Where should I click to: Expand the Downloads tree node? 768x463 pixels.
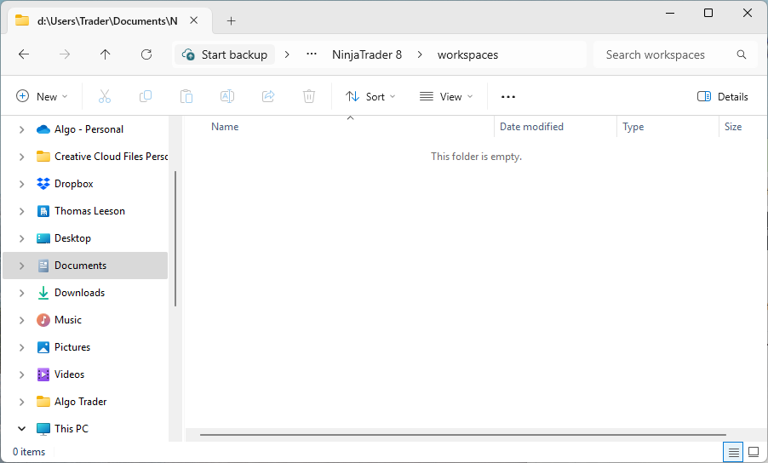pos(21,293)
